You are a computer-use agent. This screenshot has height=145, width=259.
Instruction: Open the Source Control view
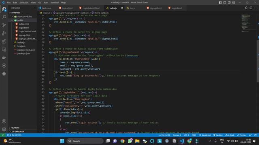4,25
